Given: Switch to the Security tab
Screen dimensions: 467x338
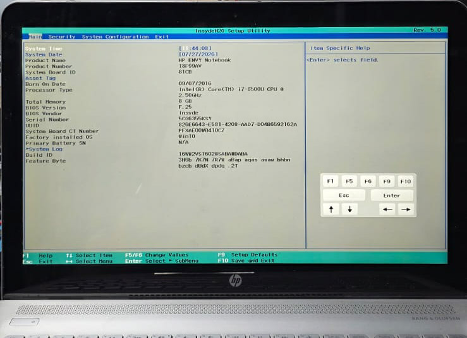Looking at the screenshot, I should (62, 37).
